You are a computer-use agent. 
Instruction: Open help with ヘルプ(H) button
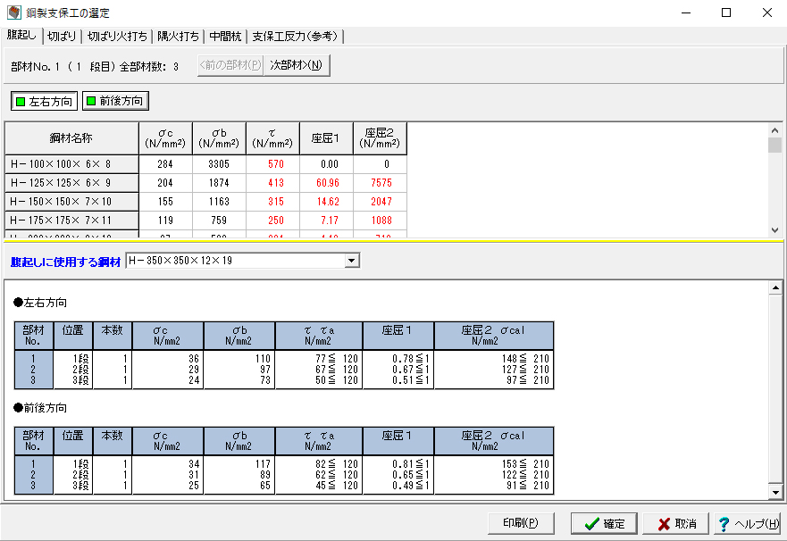click(748, 524)
